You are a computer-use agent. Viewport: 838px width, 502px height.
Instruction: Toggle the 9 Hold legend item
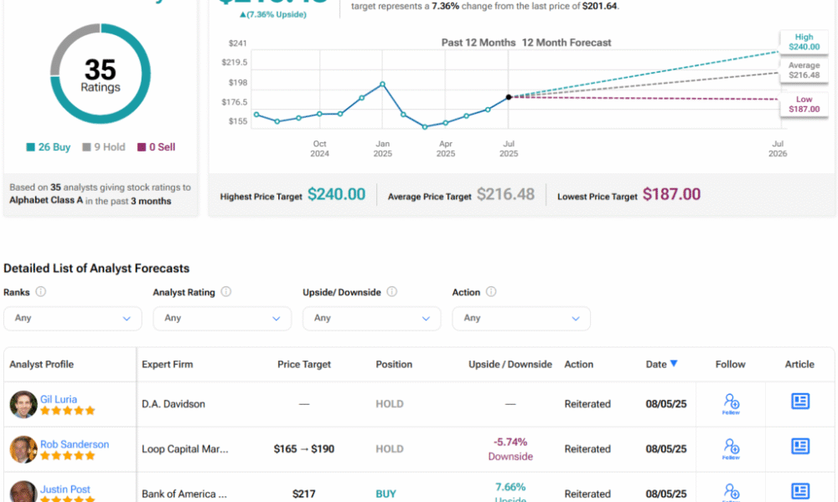(x=103, y=147)
